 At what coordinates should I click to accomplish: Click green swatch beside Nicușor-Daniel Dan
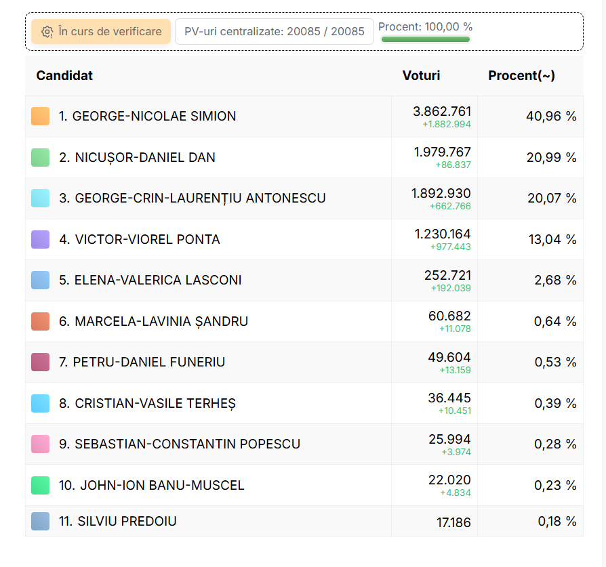tap(41, 158)
